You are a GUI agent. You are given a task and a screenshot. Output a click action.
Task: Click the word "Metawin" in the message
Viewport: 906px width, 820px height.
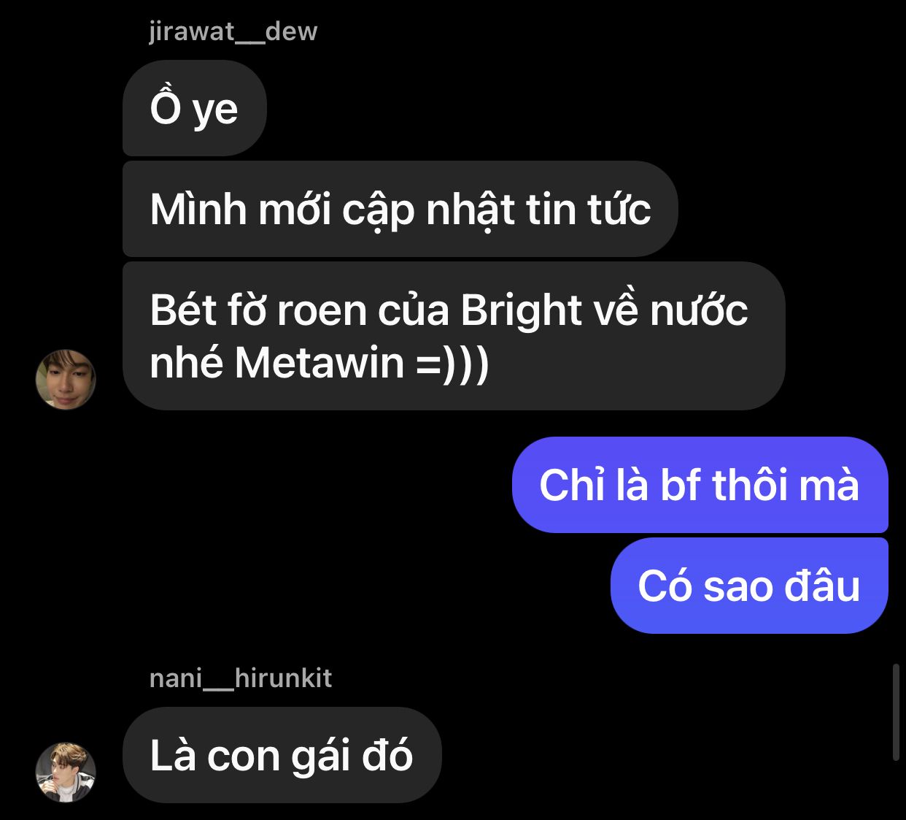click(320, 362)
